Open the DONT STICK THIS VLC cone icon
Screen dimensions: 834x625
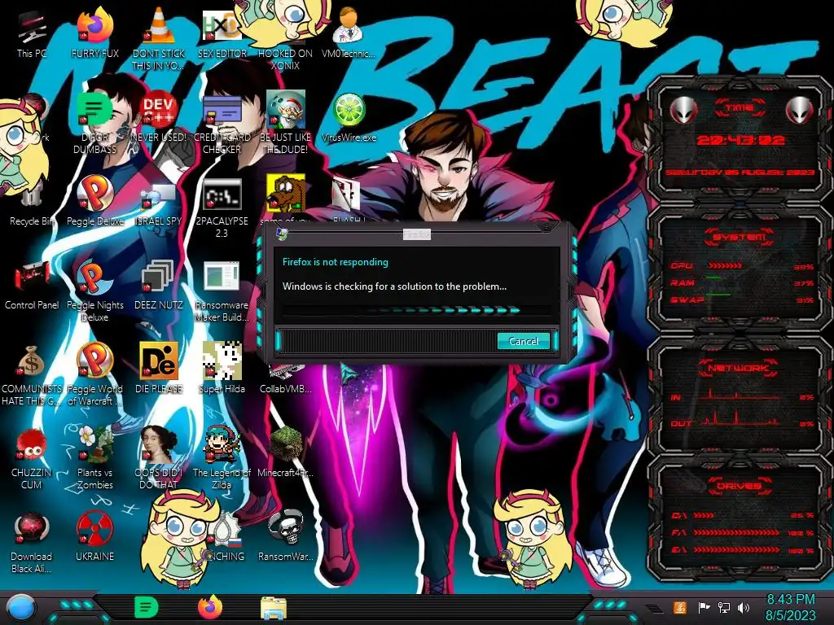[x=159, y=39]
